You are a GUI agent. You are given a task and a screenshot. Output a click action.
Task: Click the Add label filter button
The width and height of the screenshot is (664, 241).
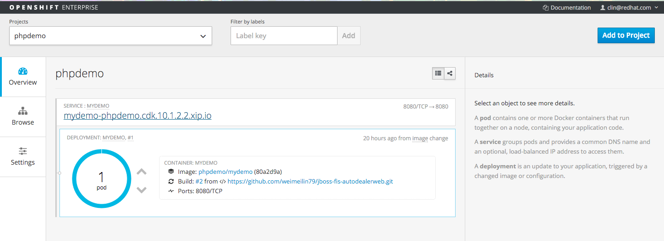[349, 36]
